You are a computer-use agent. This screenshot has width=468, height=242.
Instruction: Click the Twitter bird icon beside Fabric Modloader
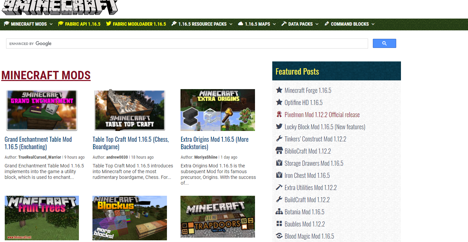click(x=109, y=24)
